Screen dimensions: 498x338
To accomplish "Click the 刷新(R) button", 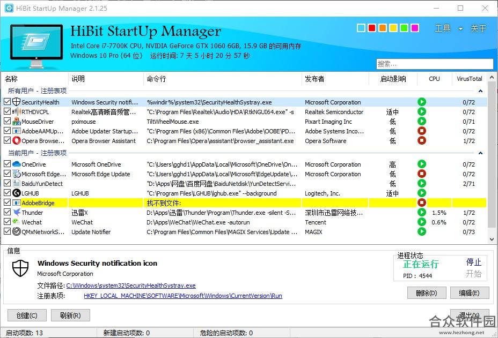I will 70,315.
